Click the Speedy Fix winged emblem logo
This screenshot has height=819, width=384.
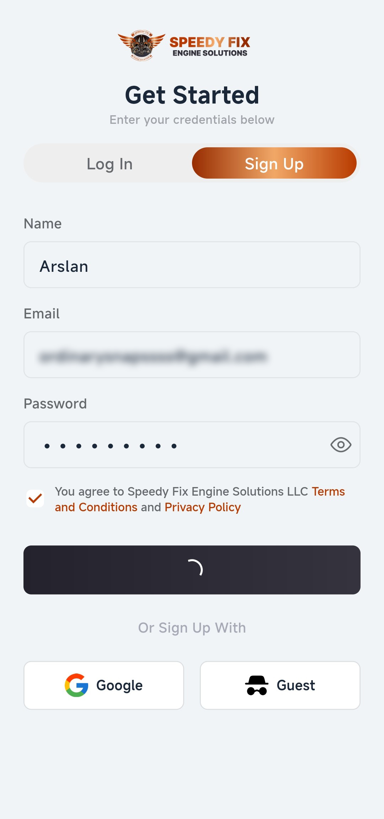[x=142, y=45]
